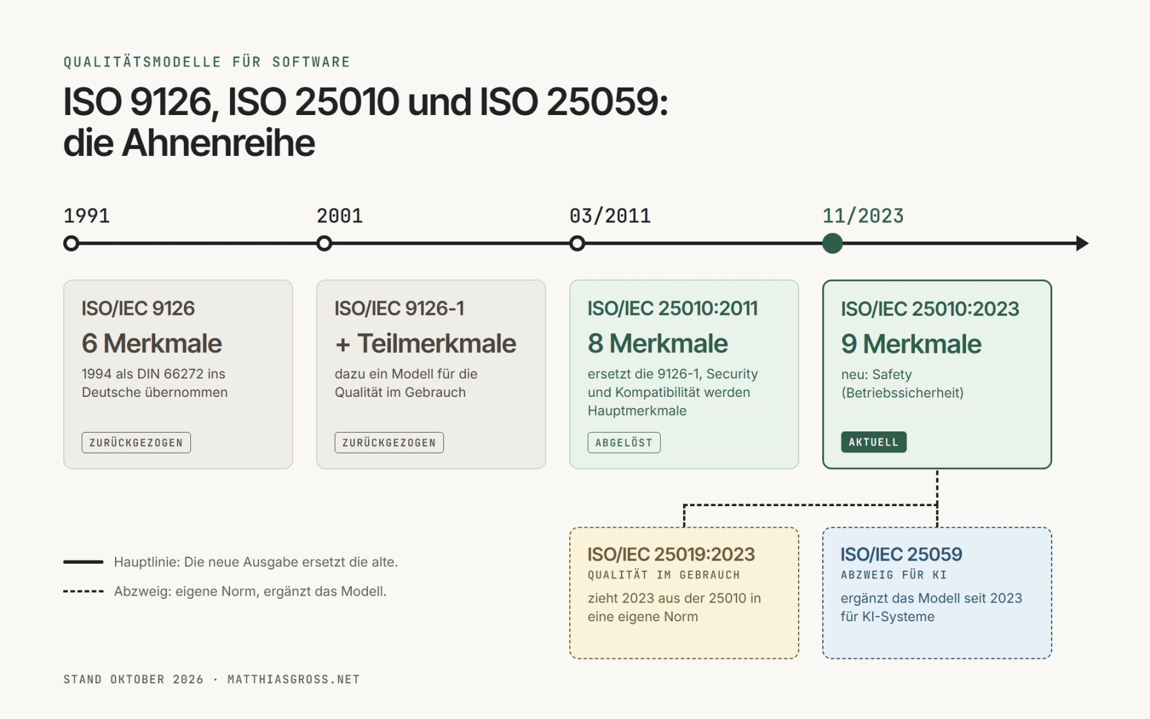Click 'zieht 2023 aus der 25010' text

pos(674,607)
